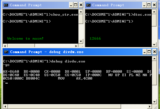Click the green '12666' output
This screenshot has height=109, width=160.
95,39
